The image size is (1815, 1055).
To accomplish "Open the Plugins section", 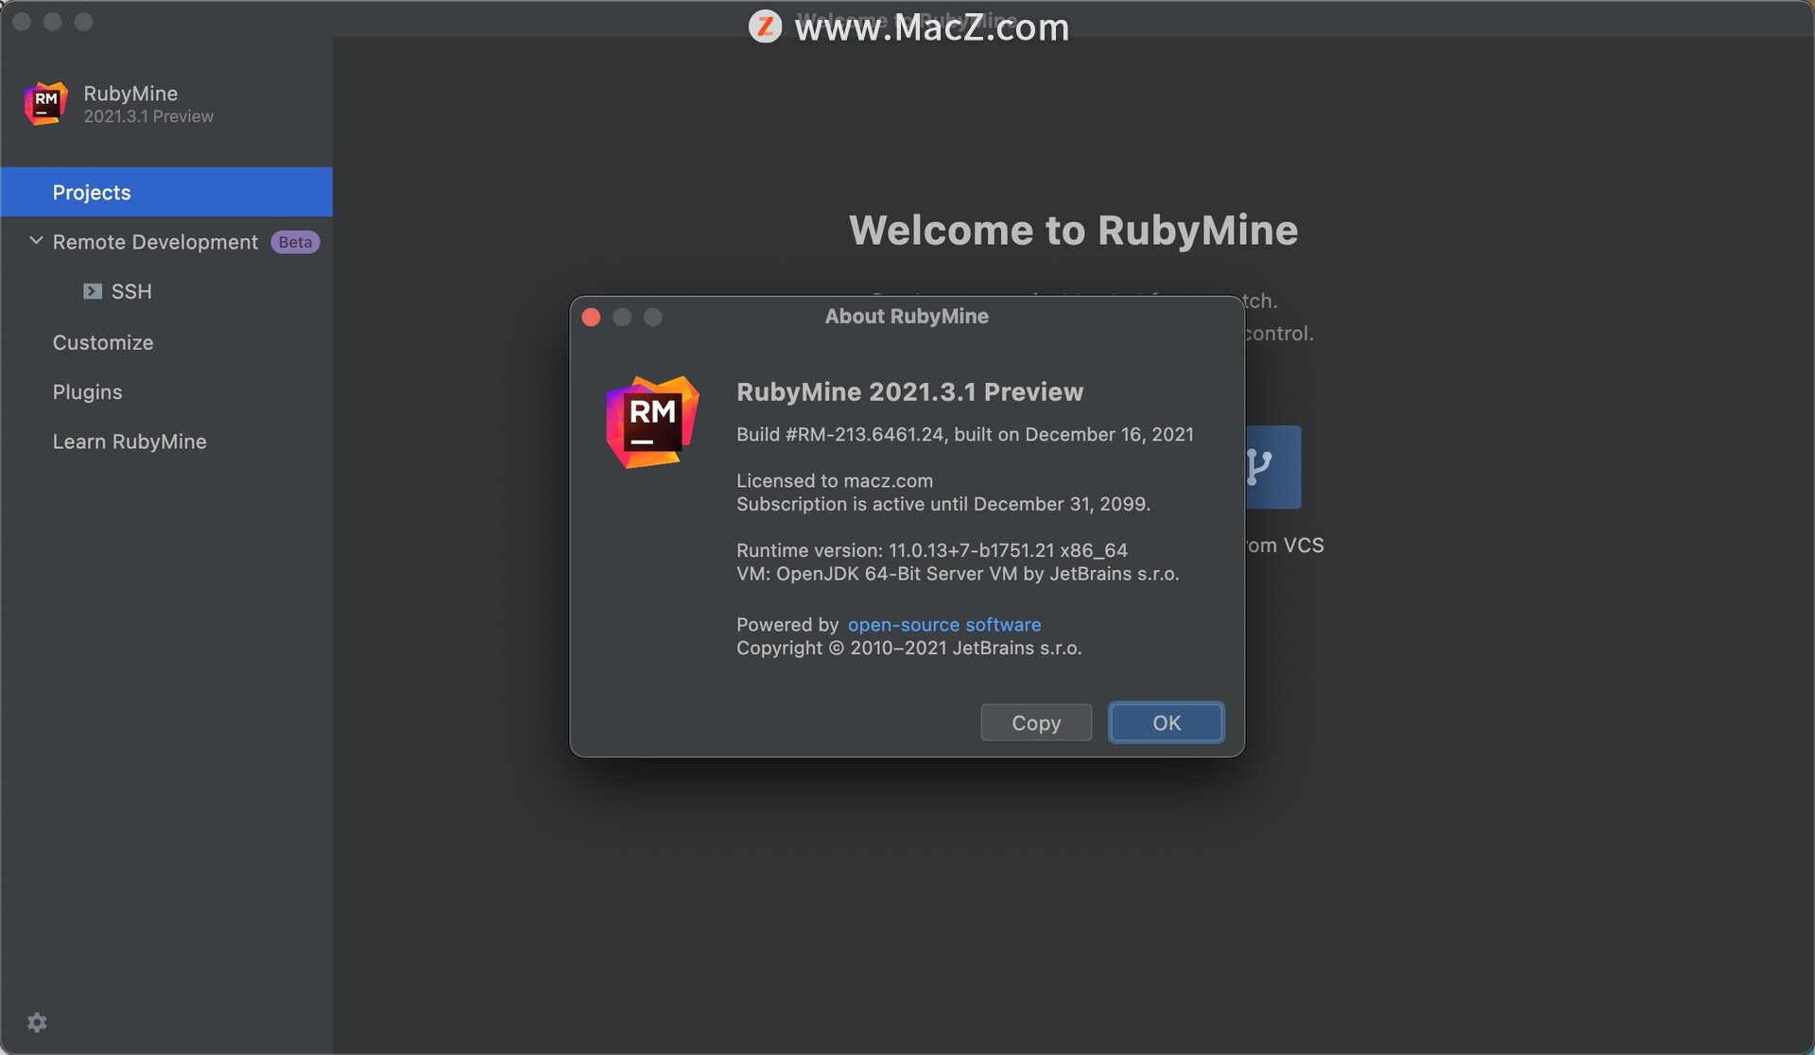I will [87, 391].
